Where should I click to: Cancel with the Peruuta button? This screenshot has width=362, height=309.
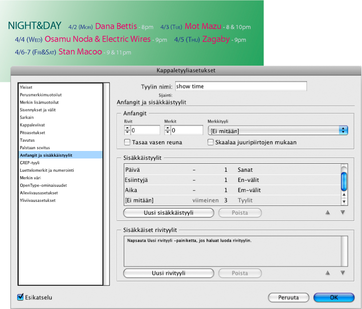288,297
